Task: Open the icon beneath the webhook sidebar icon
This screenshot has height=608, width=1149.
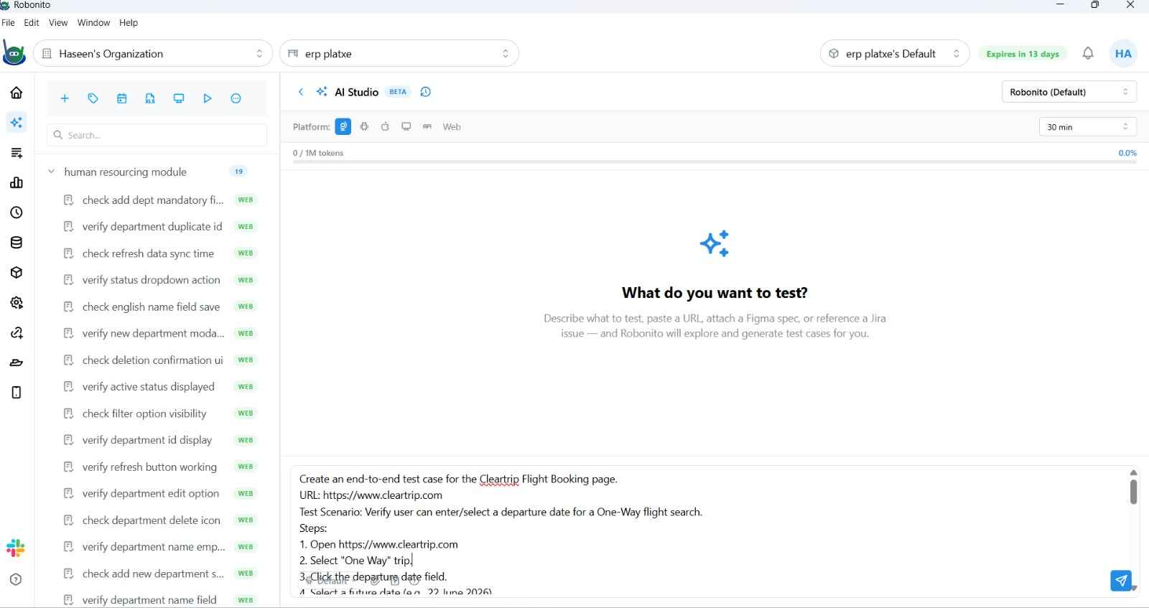Action: pos(17,363)
